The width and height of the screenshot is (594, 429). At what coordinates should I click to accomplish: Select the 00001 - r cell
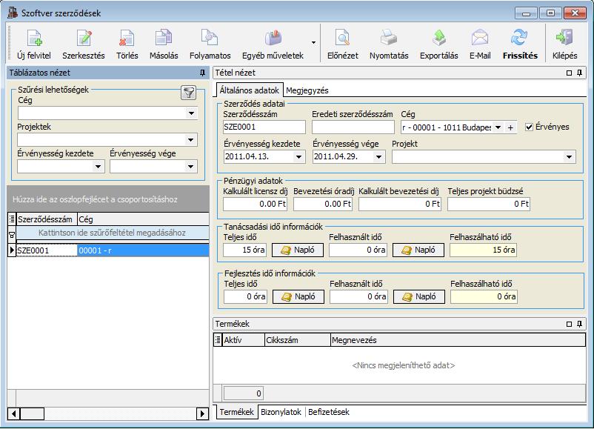(143, 250)
